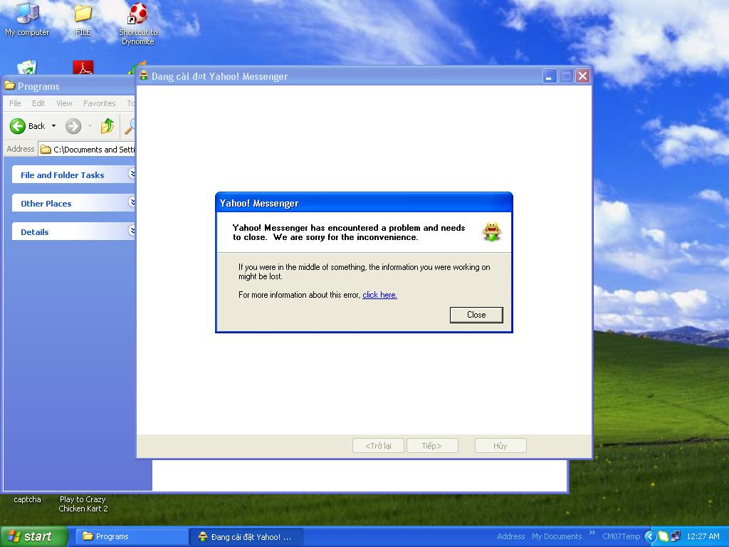Open the My computer desktop icon
Viewport: 729px width, 547px height.
click(27, 19)
